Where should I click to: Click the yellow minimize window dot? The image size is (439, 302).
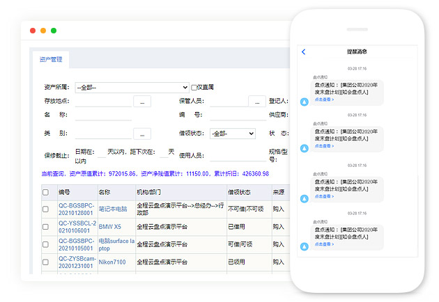43,31
